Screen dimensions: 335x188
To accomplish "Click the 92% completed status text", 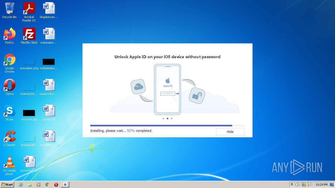I will [139, 131].
